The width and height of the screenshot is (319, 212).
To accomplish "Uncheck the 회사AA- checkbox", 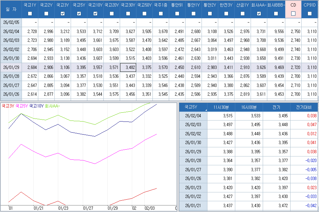I will (259, 13).
